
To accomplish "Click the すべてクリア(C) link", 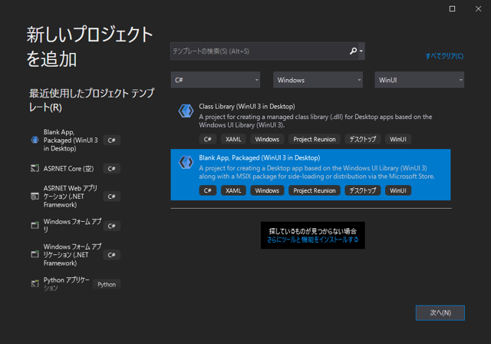I will click(444, 56).
